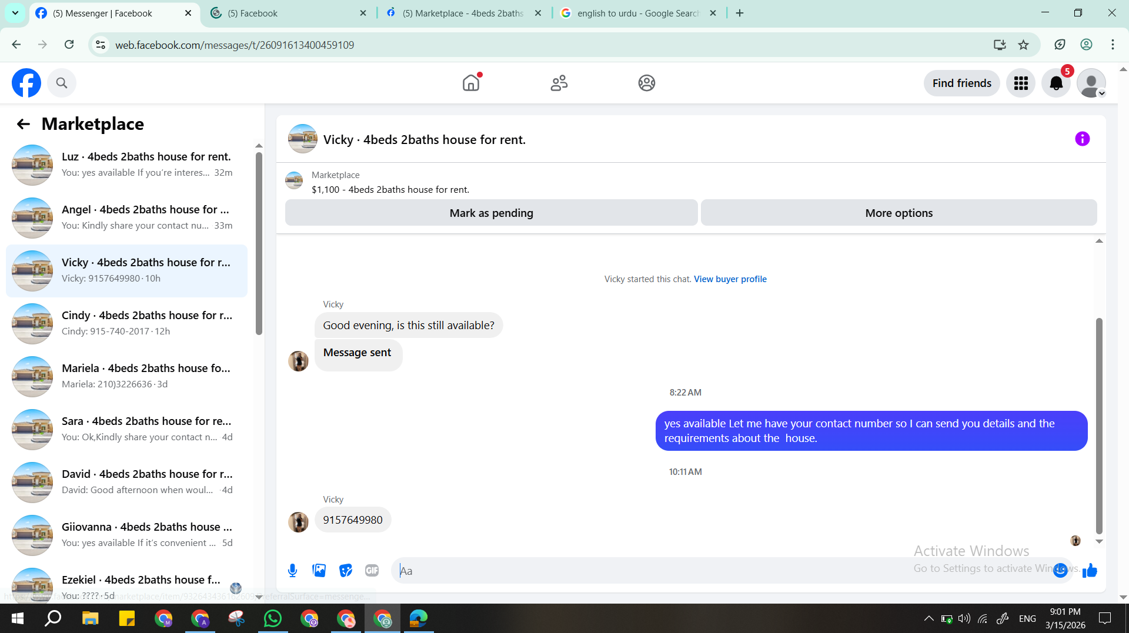Open the Facebook menu grid icon
Image resolution: width=1129 pixels, height=633 pixels.
click(1021, 83)
